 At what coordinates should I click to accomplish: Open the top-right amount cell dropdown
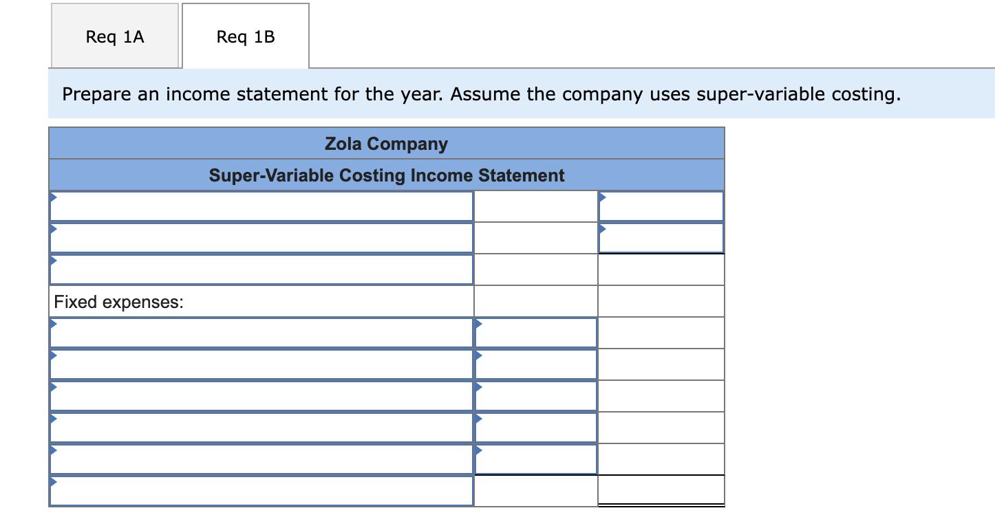click(x=603, y=198)
